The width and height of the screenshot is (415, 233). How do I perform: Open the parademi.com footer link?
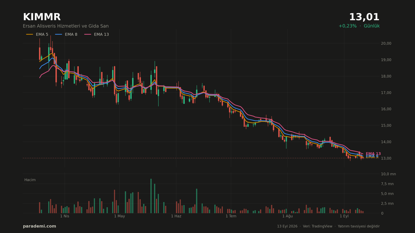(x=39, y=226)
